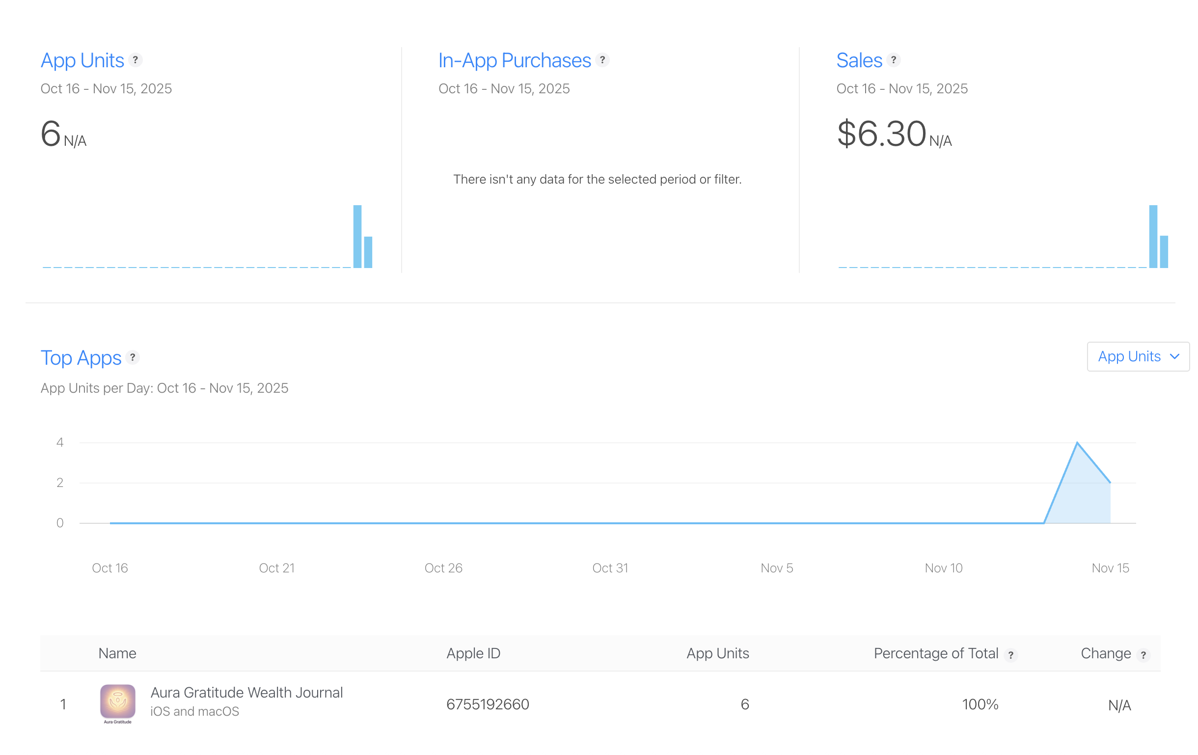This screenshot has width=1198, height=755.
Task: Open the App Units metric page
Action: [x=82, y=60]
